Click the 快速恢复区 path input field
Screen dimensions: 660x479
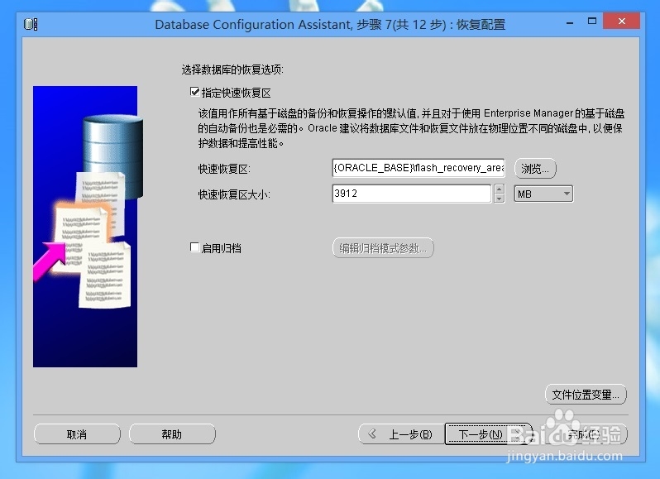pos(418,168)
